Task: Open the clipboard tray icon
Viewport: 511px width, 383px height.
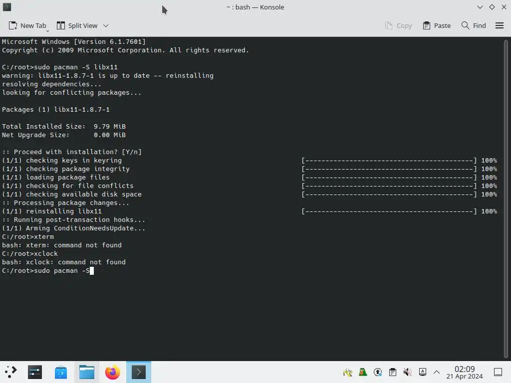Action: [393, 372]
